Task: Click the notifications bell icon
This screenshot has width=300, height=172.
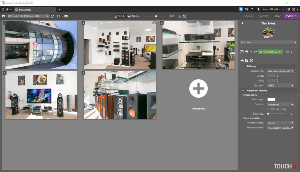Action: click(x=241, y=9)
